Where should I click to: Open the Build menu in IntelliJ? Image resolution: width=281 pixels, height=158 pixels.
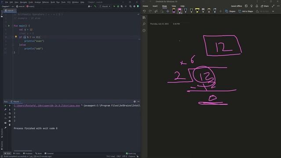(53, 2)
